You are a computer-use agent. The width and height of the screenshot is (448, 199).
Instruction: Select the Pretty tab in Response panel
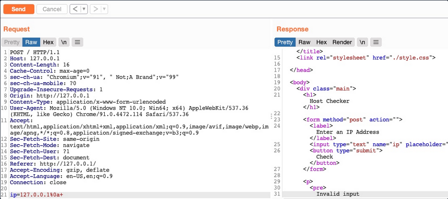(285, 42)
